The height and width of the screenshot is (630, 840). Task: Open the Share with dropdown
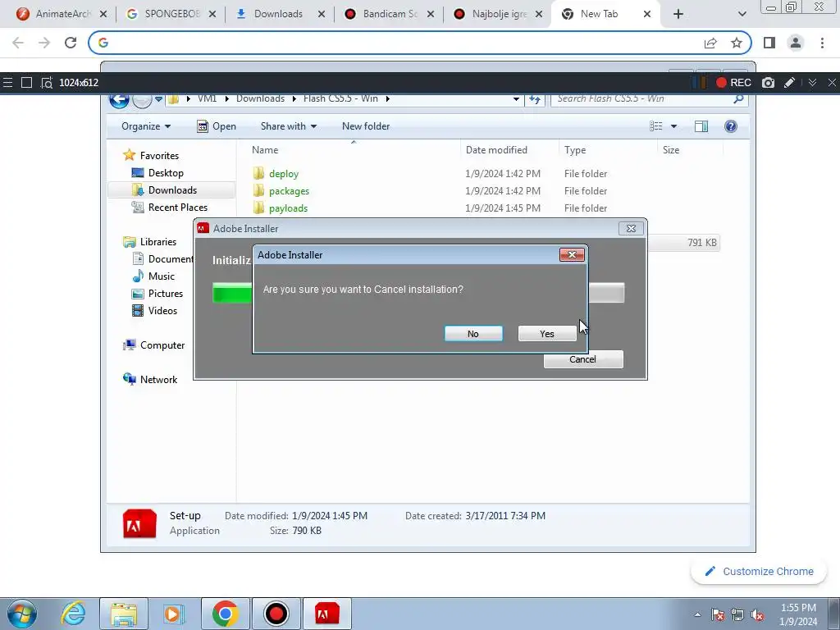288,126
